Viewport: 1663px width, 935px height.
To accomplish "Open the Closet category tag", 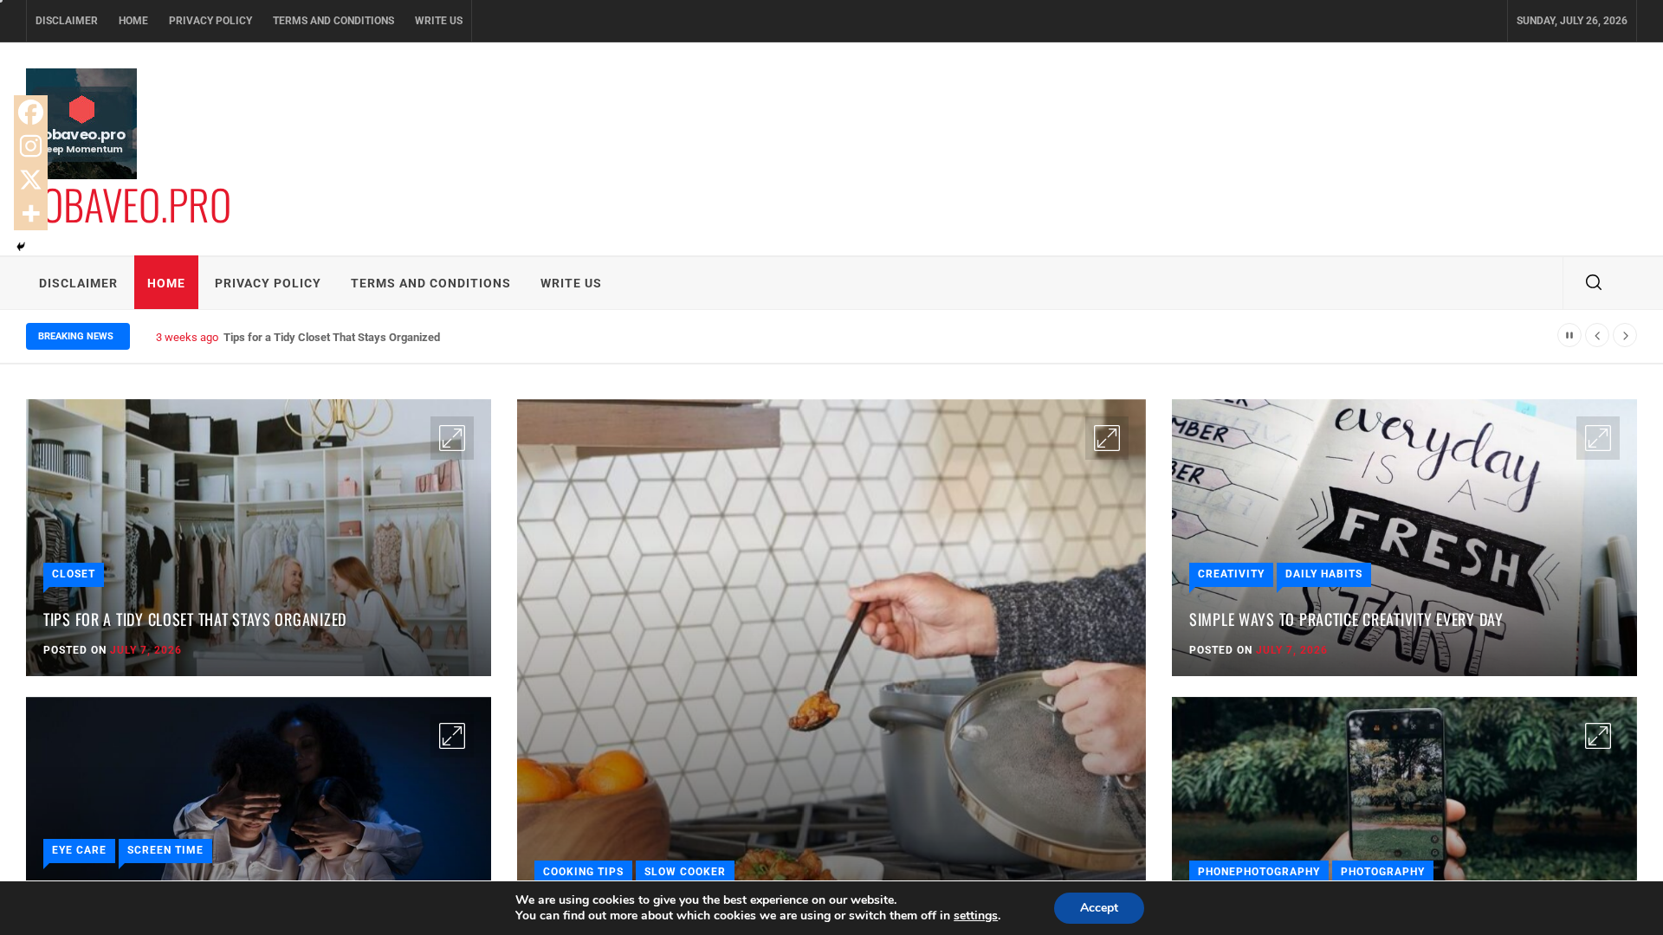I will point(74,574).
